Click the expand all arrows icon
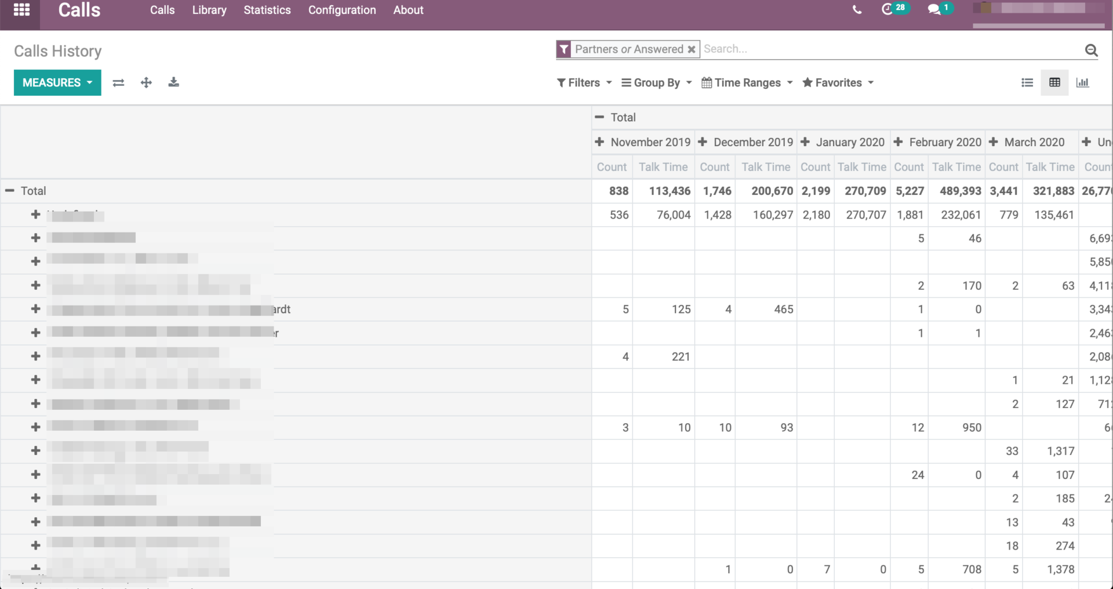Screen dimensions: 1113x589 pyautogui.click(x=146, y=83)
